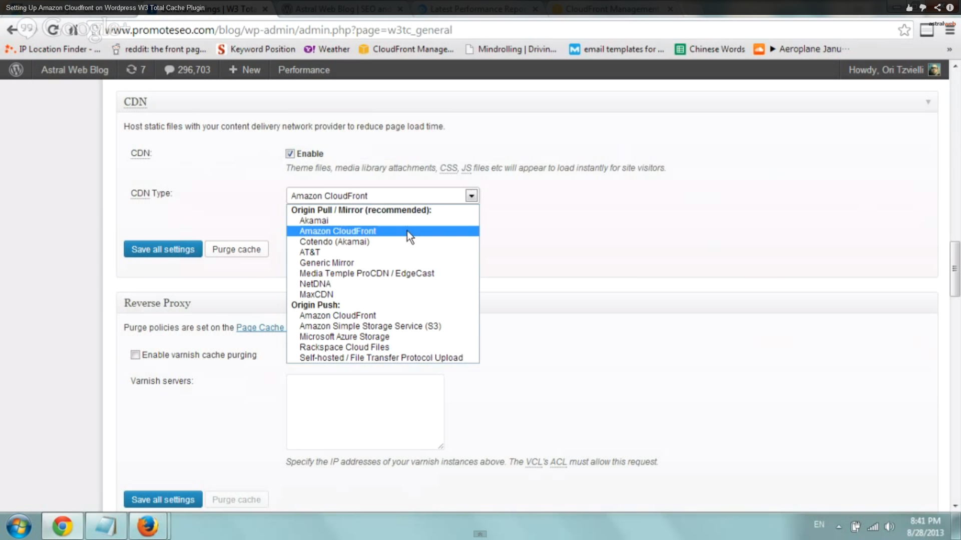Open Mindrolling bookmark
The height and width of the screenshot is (540, 961).
(x=511, y=49)
